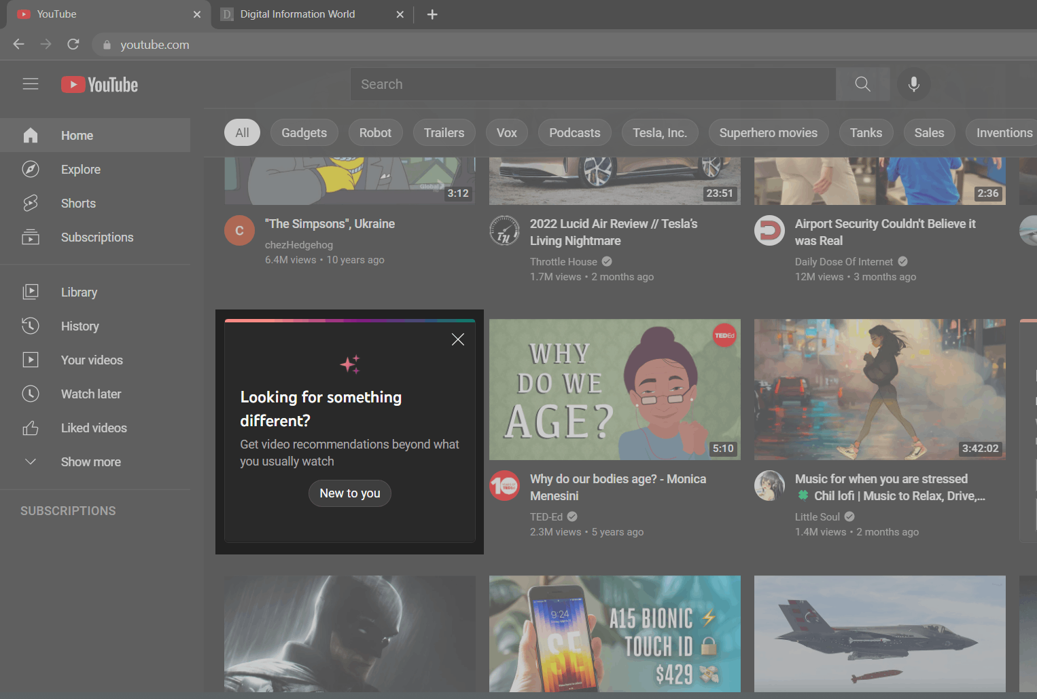Screen dimensions: 1037x699
Task: Play the Simpsons 3:12 video thumbnail
Action: point(350,181)
